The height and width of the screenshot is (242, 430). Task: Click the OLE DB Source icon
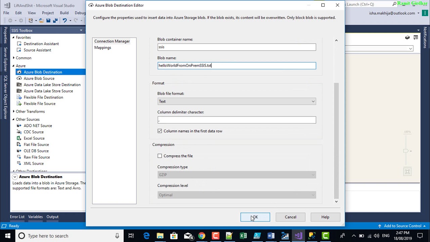tap(19, 151)
